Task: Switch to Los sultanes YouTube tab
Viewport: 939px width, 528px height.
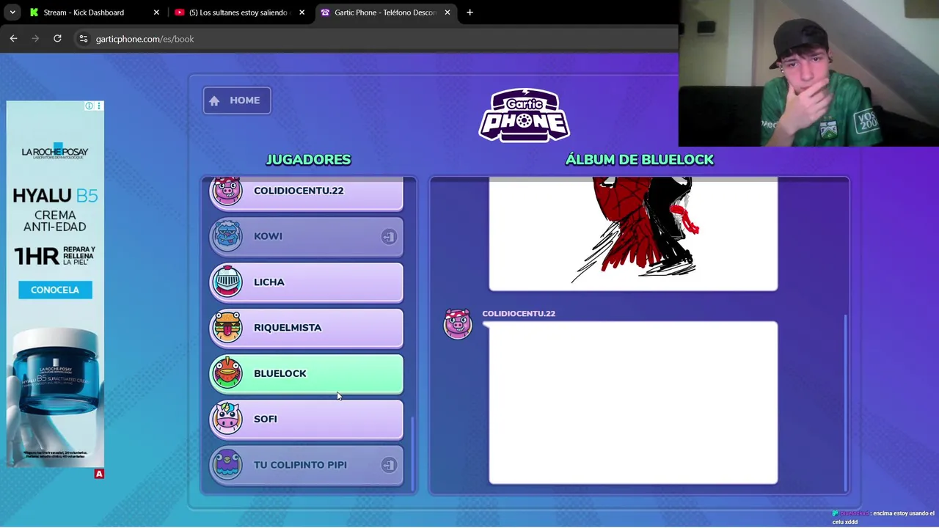Action: [x=238, y=12]
